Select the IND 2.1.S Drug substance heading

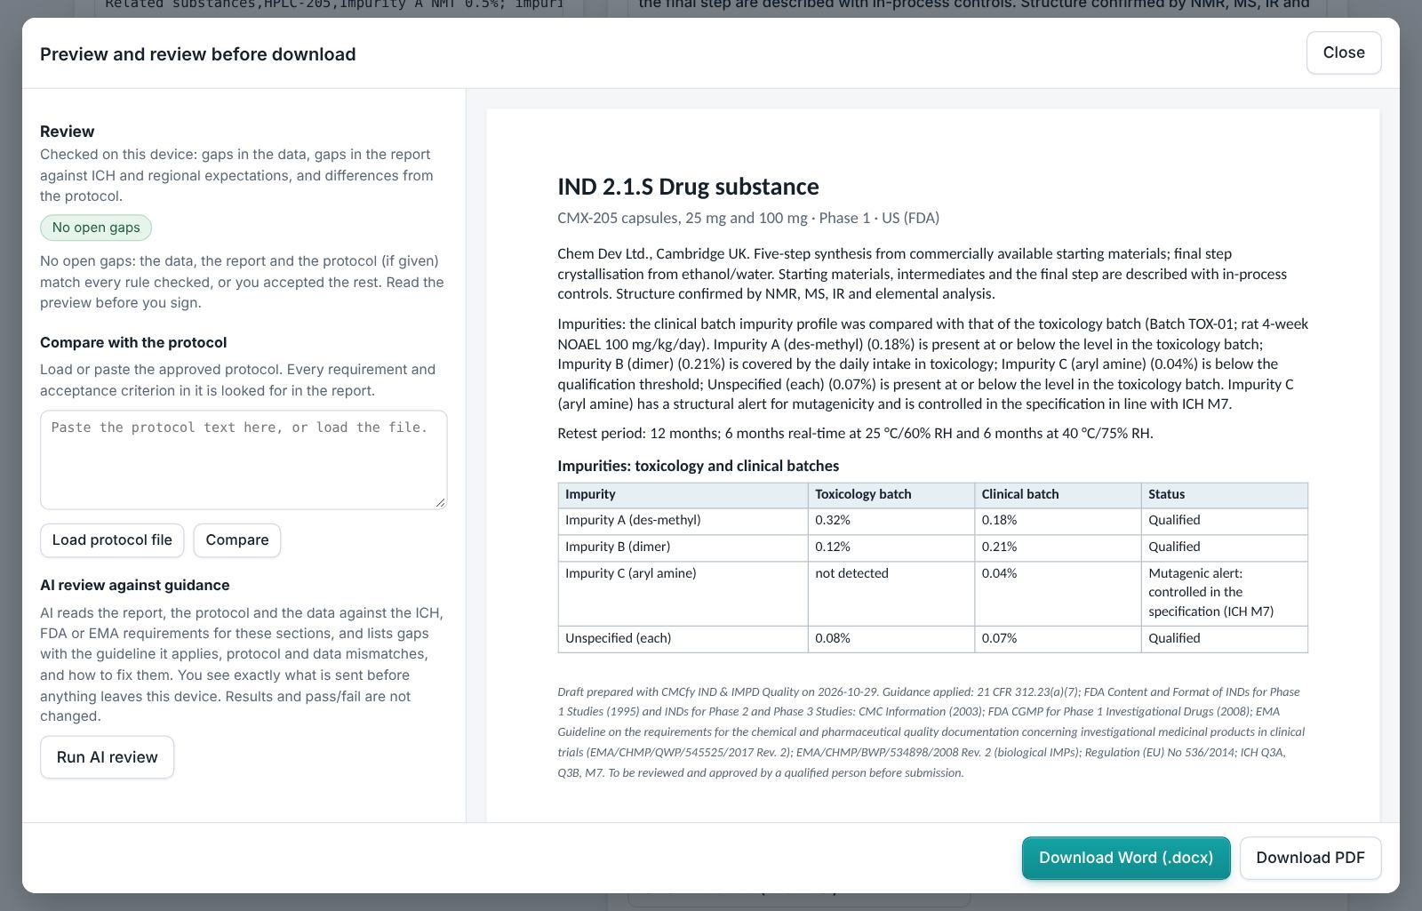click(688, 187)
